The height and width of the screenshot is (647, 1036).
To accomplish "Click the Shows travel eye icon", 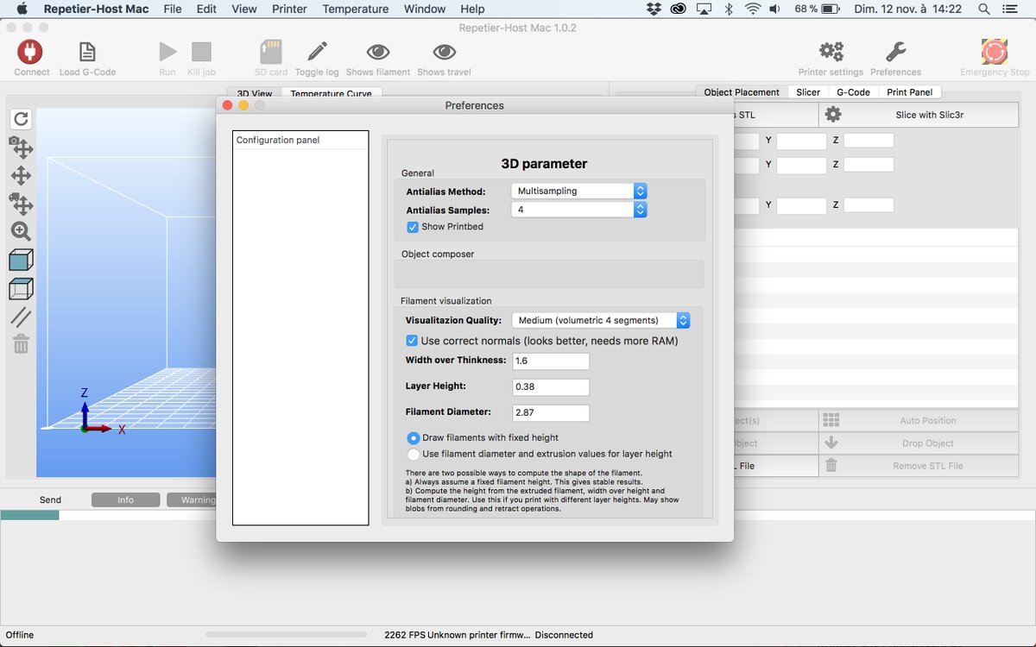I will click(x=444, y=52).
